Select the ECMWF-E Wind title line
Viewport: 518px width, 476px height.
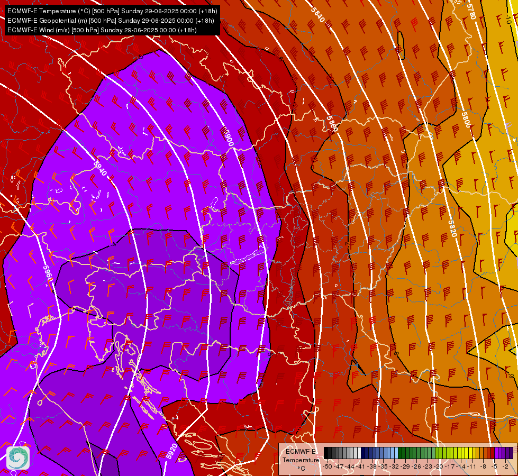tap(102, 30)
